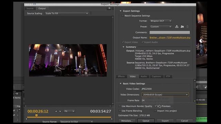Enable Import into project checkbox

pos(155,111)
